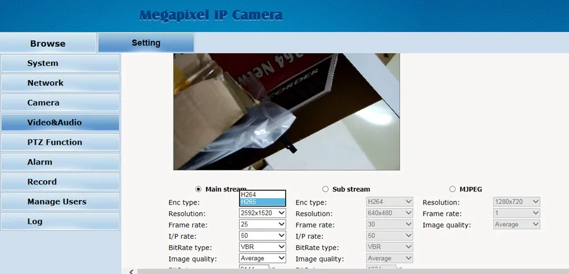Viewport: 569px width, 274px height.
Task: Open MJPEG Frame rate dropdown
Action: click(x=517, y=213)
